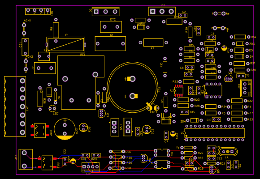
Task: Select the ZD3 zener diode
Action: pyautogui.click(x=240, y=43)
